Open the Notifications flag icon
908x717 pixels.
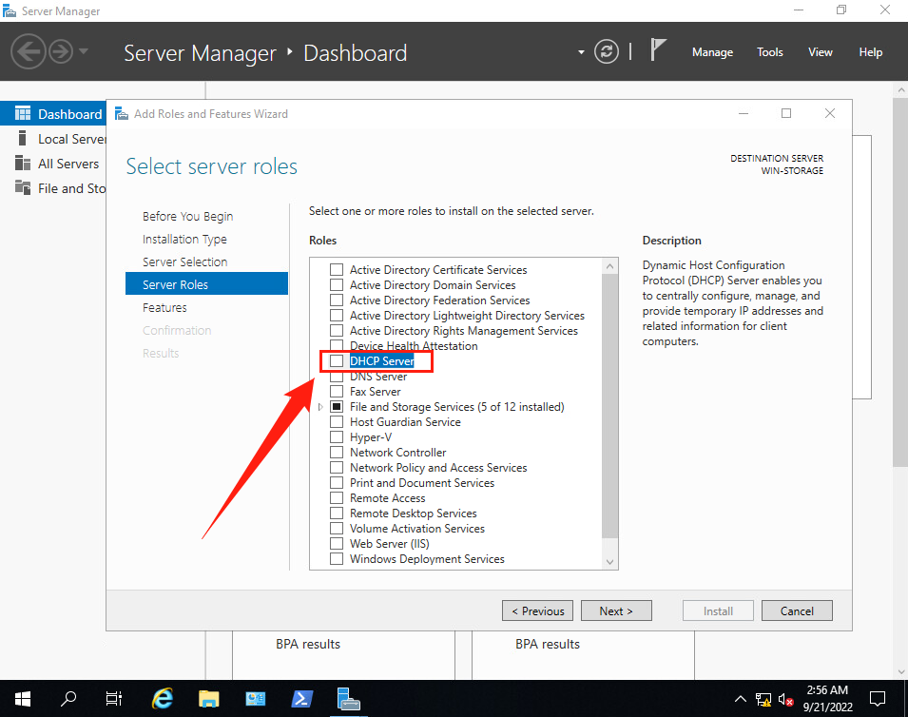pos(658,50)
